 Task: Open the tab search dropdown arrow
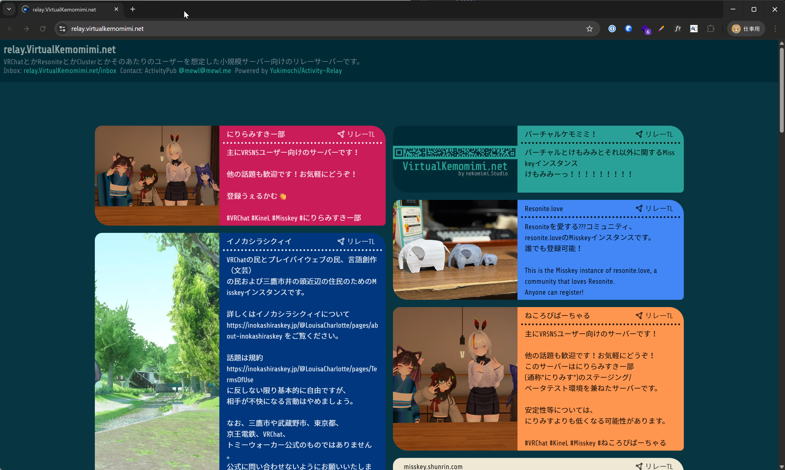pyautogui.click(x=9, y=9)
